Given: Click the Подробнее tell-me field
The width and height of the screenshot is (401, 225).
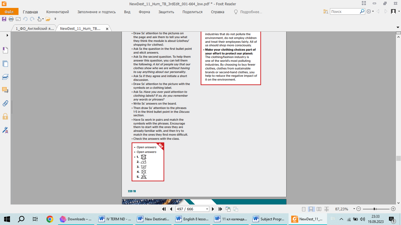Looking at the screenshot, I should (x=251, y=12).
